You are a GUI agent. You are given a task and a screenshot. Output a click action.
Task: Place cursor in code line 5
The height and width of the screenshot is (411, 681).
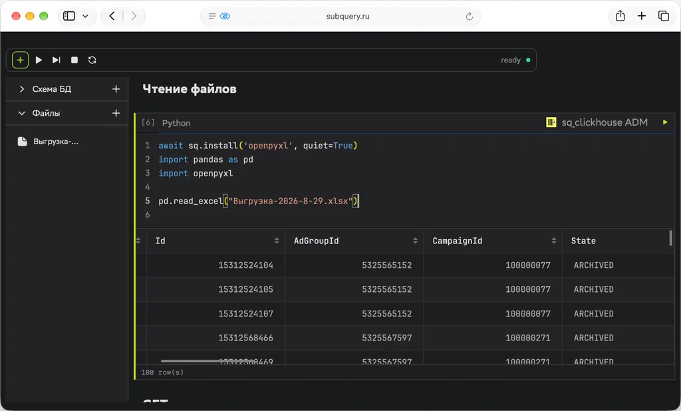tap(259, 201)
